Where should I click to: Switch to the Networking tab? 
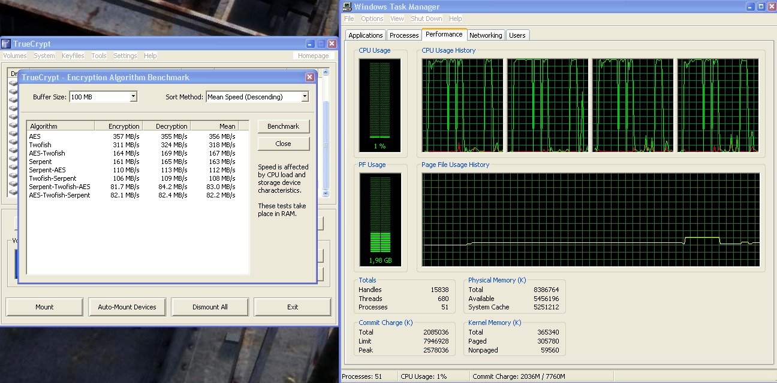(486, 35)
